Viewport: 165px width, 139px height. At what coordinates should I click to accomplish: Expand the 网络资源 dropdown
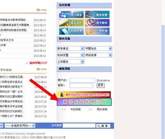coord(98,55)
